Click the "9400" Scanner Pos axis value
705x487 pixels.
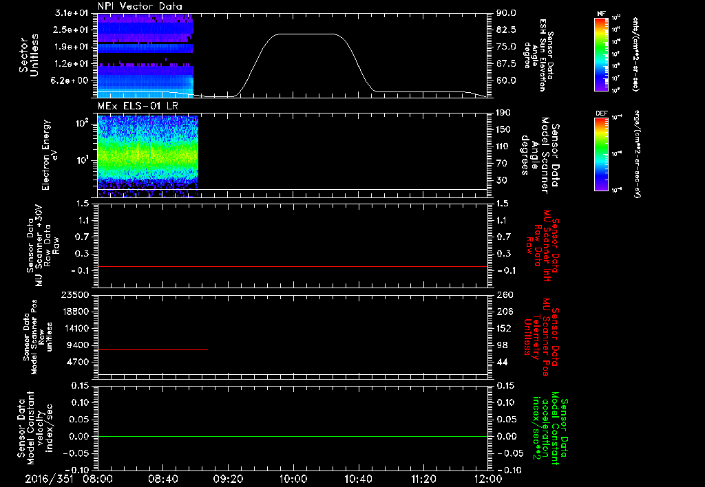(x=77, y=345)
